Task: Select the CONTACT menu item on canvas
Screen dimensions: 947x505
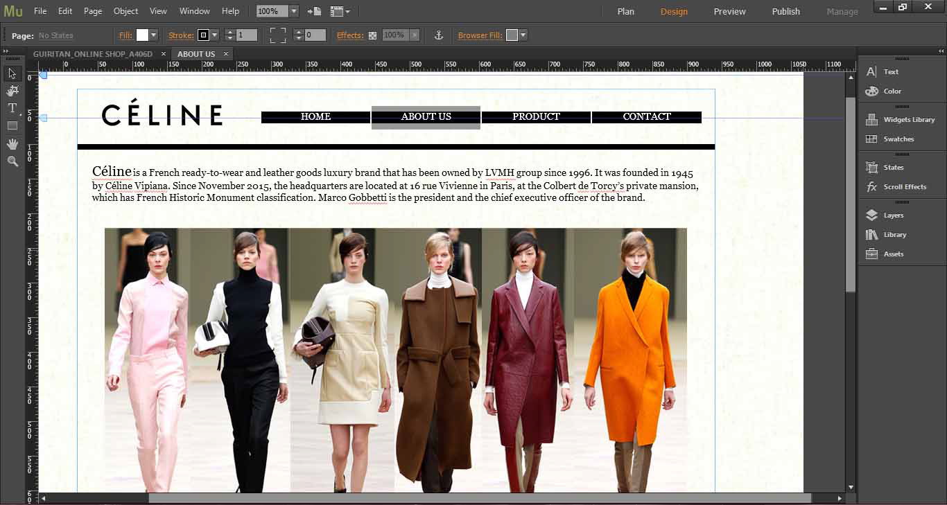Action: tap(647, 117)
